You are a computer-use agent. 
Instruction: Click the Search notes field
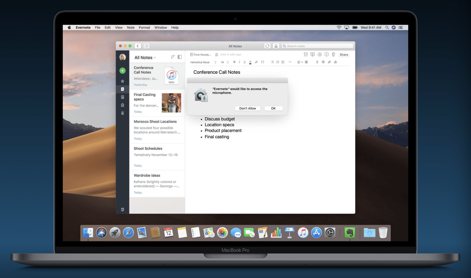(317, 46)
